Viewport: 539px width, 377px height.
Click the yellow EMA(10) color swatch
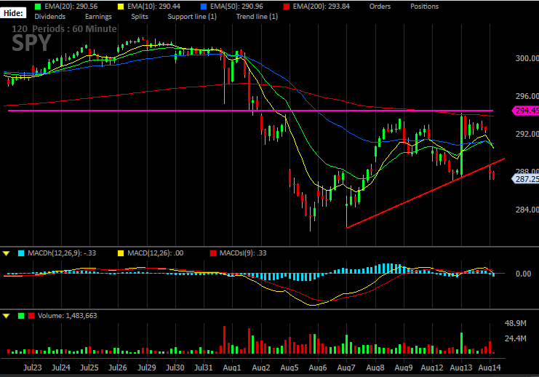(121, 7)
